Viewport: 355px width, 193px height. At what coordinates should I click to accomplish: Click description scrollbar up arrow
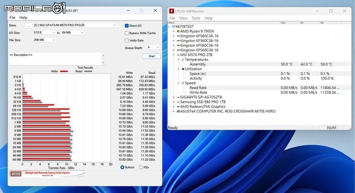[x=103, y=56]
